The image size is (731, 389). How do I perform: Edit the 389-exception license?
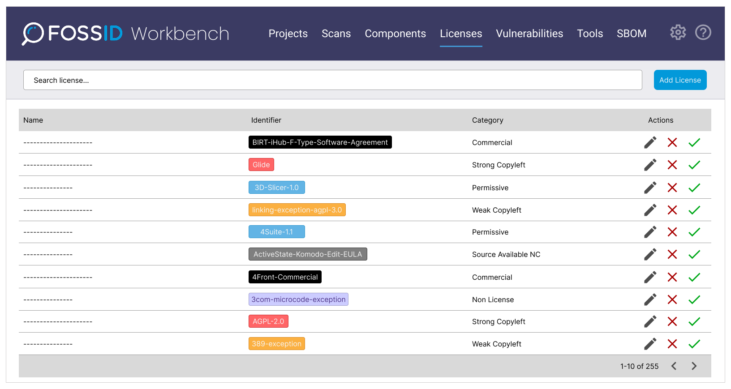[650, 344]
